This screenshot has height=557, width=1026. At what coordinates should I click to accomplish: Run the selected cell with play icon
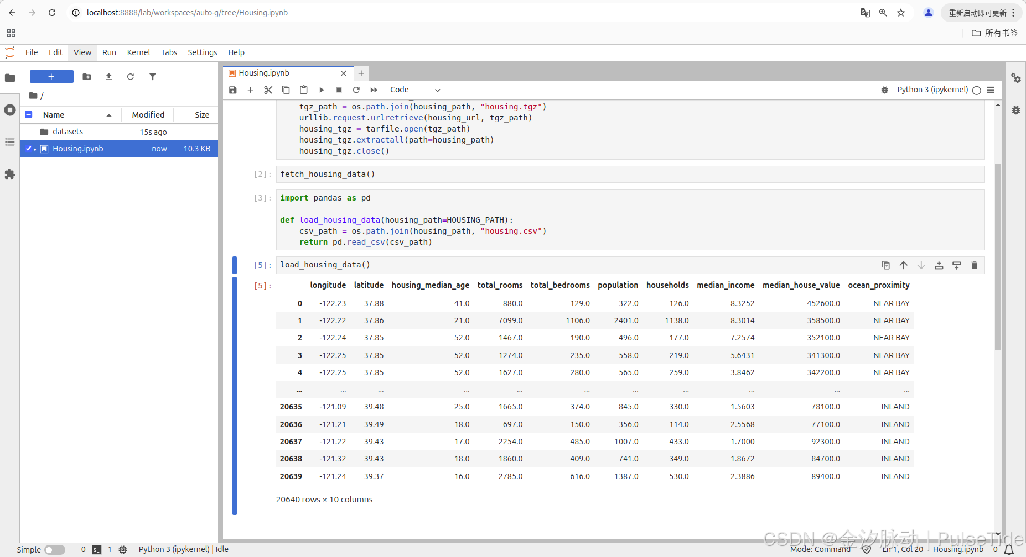322,90
